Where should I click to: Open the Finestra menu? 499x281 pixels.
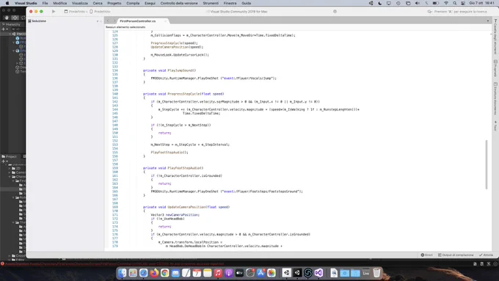[230, 3]
